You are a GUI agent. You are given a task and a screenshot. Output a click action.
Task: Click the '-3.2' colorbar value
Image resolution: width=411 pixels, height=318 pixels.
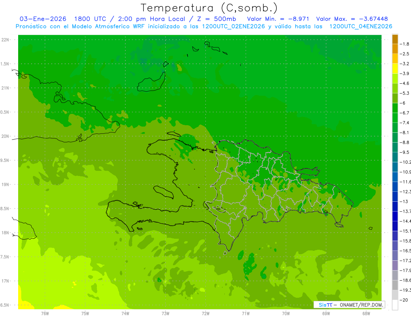405,64
